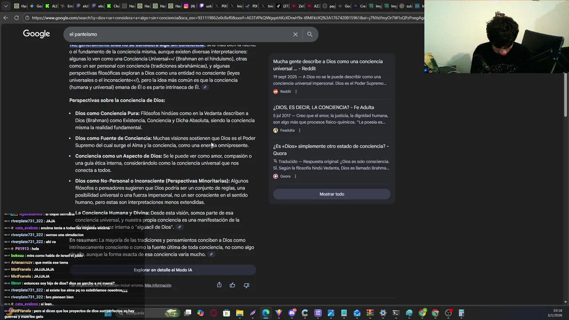569x320 pixels.
Task: Select chat message 'bro piensen bien'
Action: tap(59, 297)
